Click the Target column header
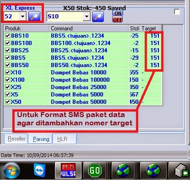 point(151,28)
